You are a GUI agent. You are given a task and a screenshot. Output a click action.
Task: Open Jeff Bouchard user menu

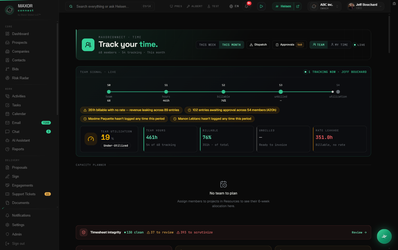(365, 6)
